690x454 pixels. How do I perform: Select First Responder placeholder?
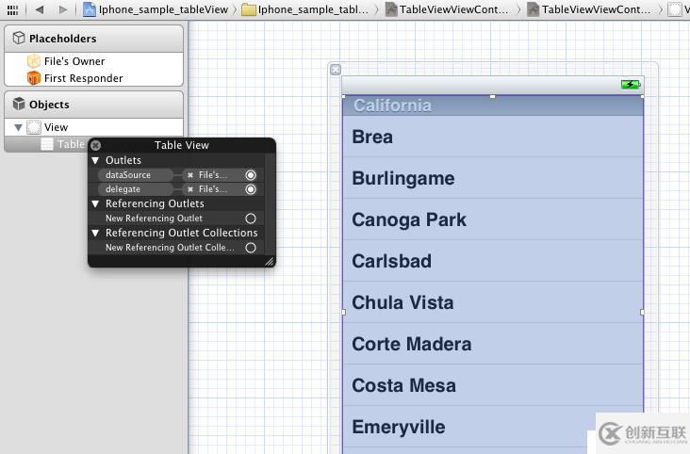click(83, 78)
